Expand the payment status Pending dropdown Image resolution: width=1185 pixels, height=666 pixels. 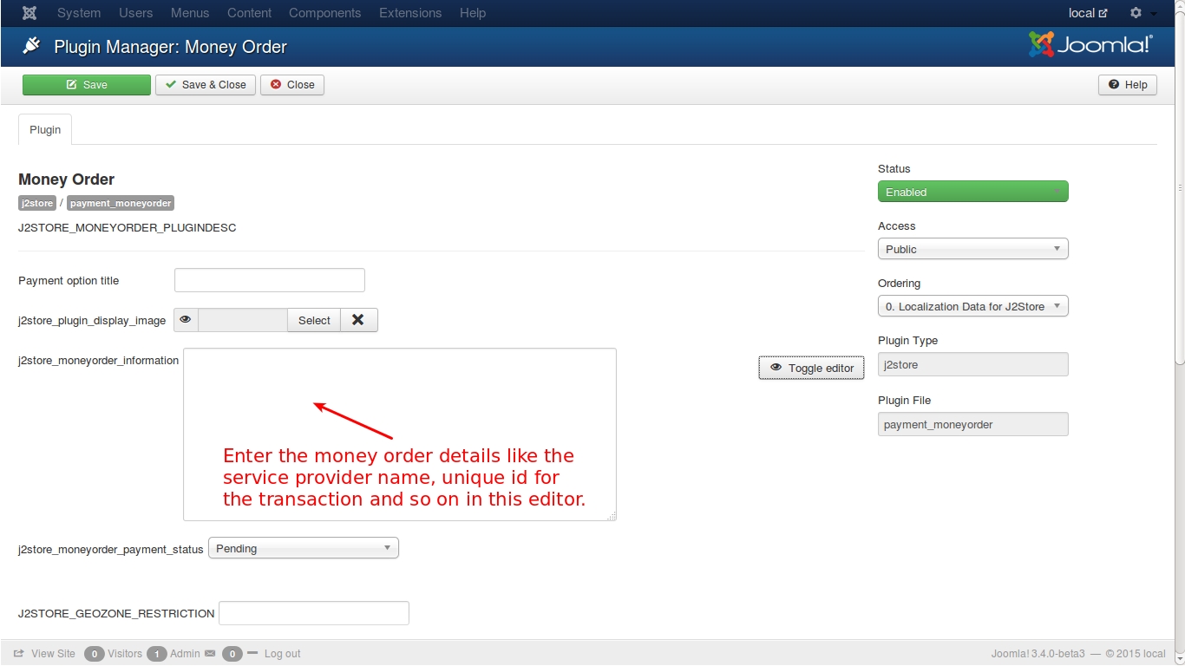point(303,548)
